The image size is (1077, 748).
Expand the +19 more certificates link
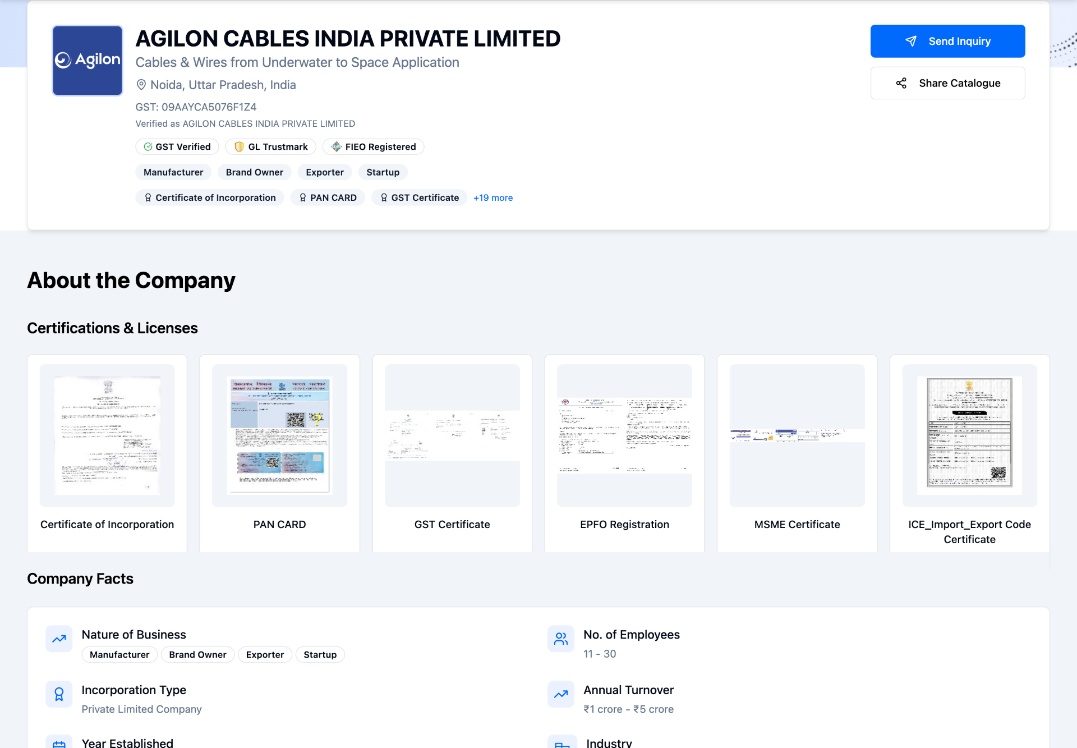(493, 198)
